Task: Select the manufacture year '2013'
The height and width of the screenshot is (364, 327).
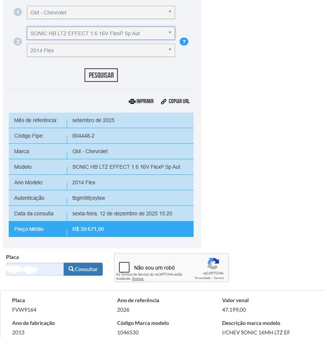Action: tap(18, 333)
